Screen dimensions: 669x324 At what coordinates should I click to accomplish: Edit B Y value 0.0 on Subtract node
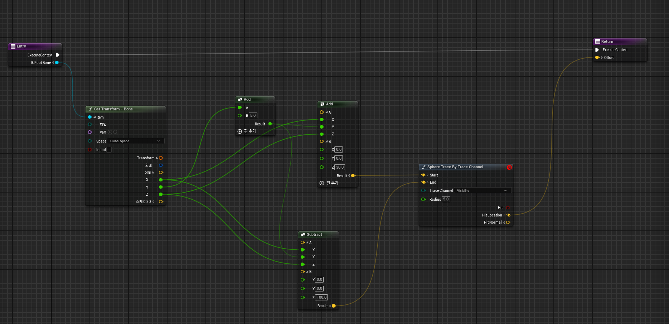point(319,289)
